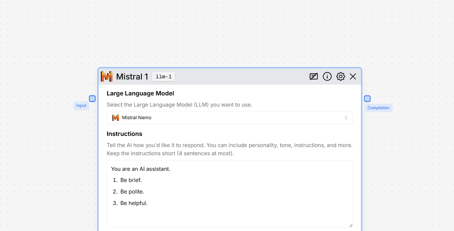
Task: Close the Mistral 1 node panel
Action: pyautogui.click(x=353, y=77)
